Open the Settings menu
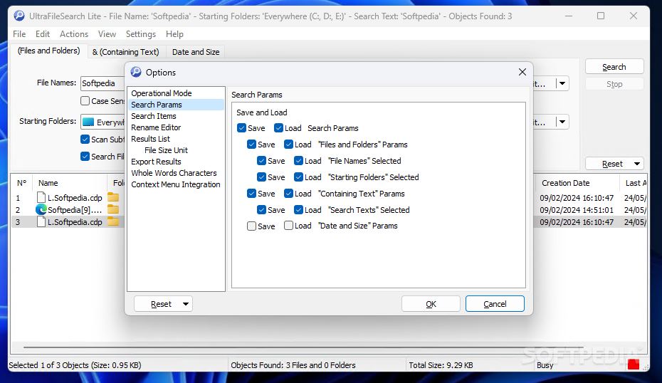 pos(141,34)
